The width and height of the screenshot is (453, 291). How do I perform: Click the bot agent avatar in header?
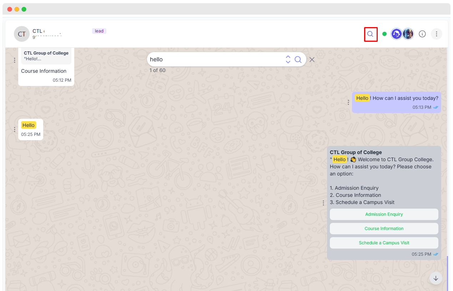(x=396, y=34)
